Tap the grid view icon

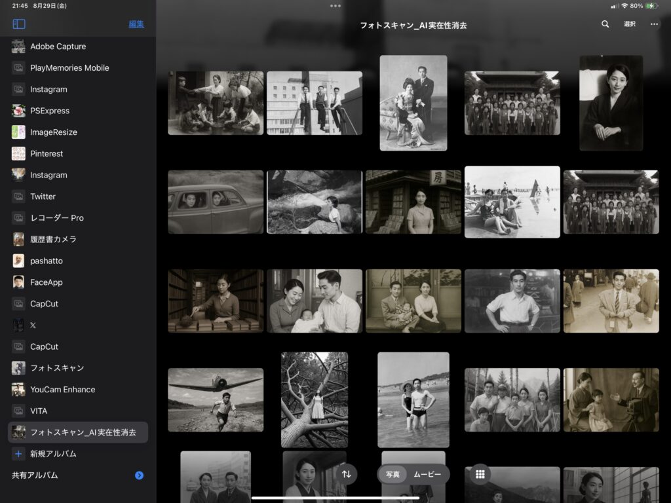point(480,474)
